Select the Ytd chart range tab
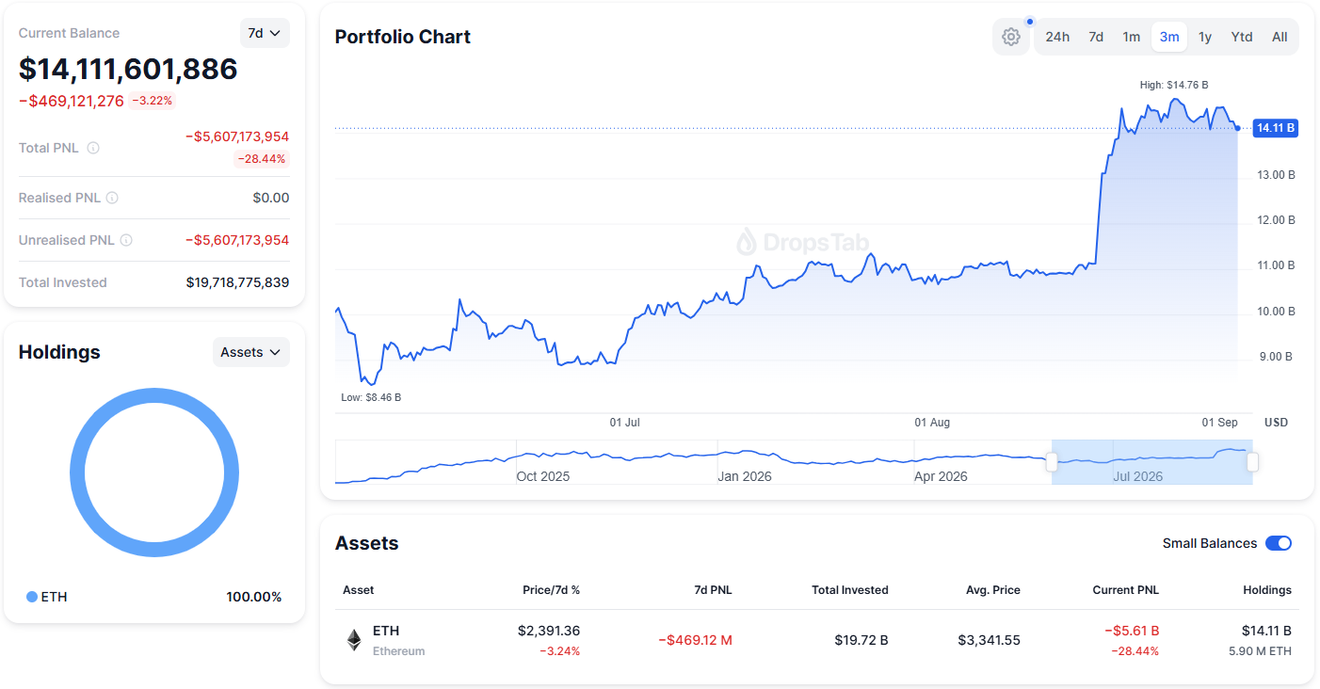Screen dimensions: 1320x689 coord(1242,37)
